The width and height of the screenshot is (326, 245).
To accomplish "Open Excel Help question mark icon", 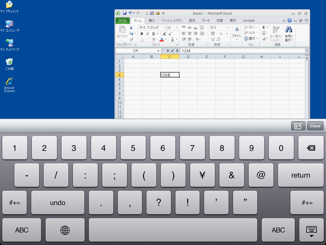I will tap(289, 20).
